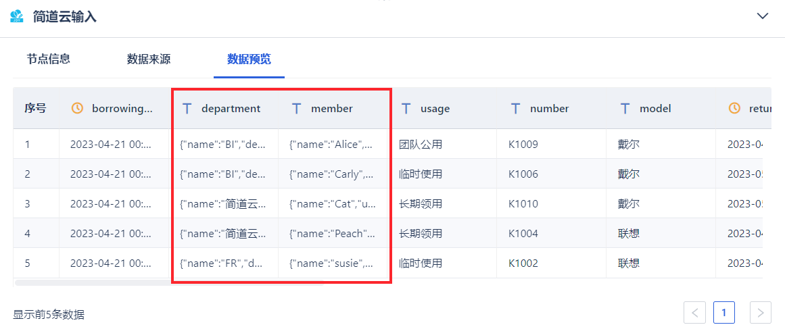Select the 数据预览 tab
The image size is (785, 327).
(249, 59)
